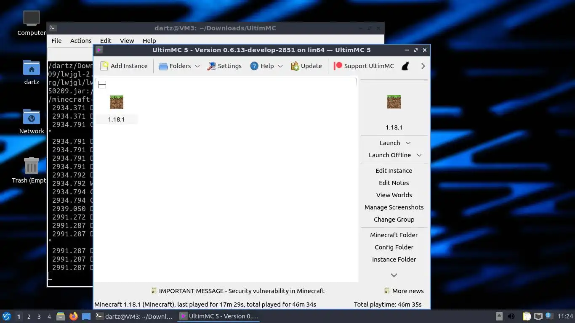The width and height of the screenshot is (575, 323).
Task: Switch to workspace 3
Action: point(39,317)
